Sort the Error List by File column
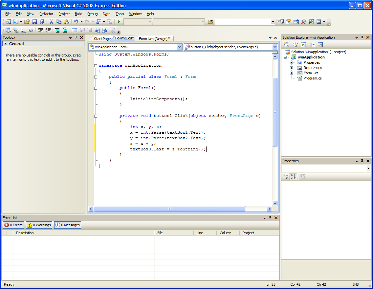The height and width of the screenshot is (289, 373). tap(174, 233)
